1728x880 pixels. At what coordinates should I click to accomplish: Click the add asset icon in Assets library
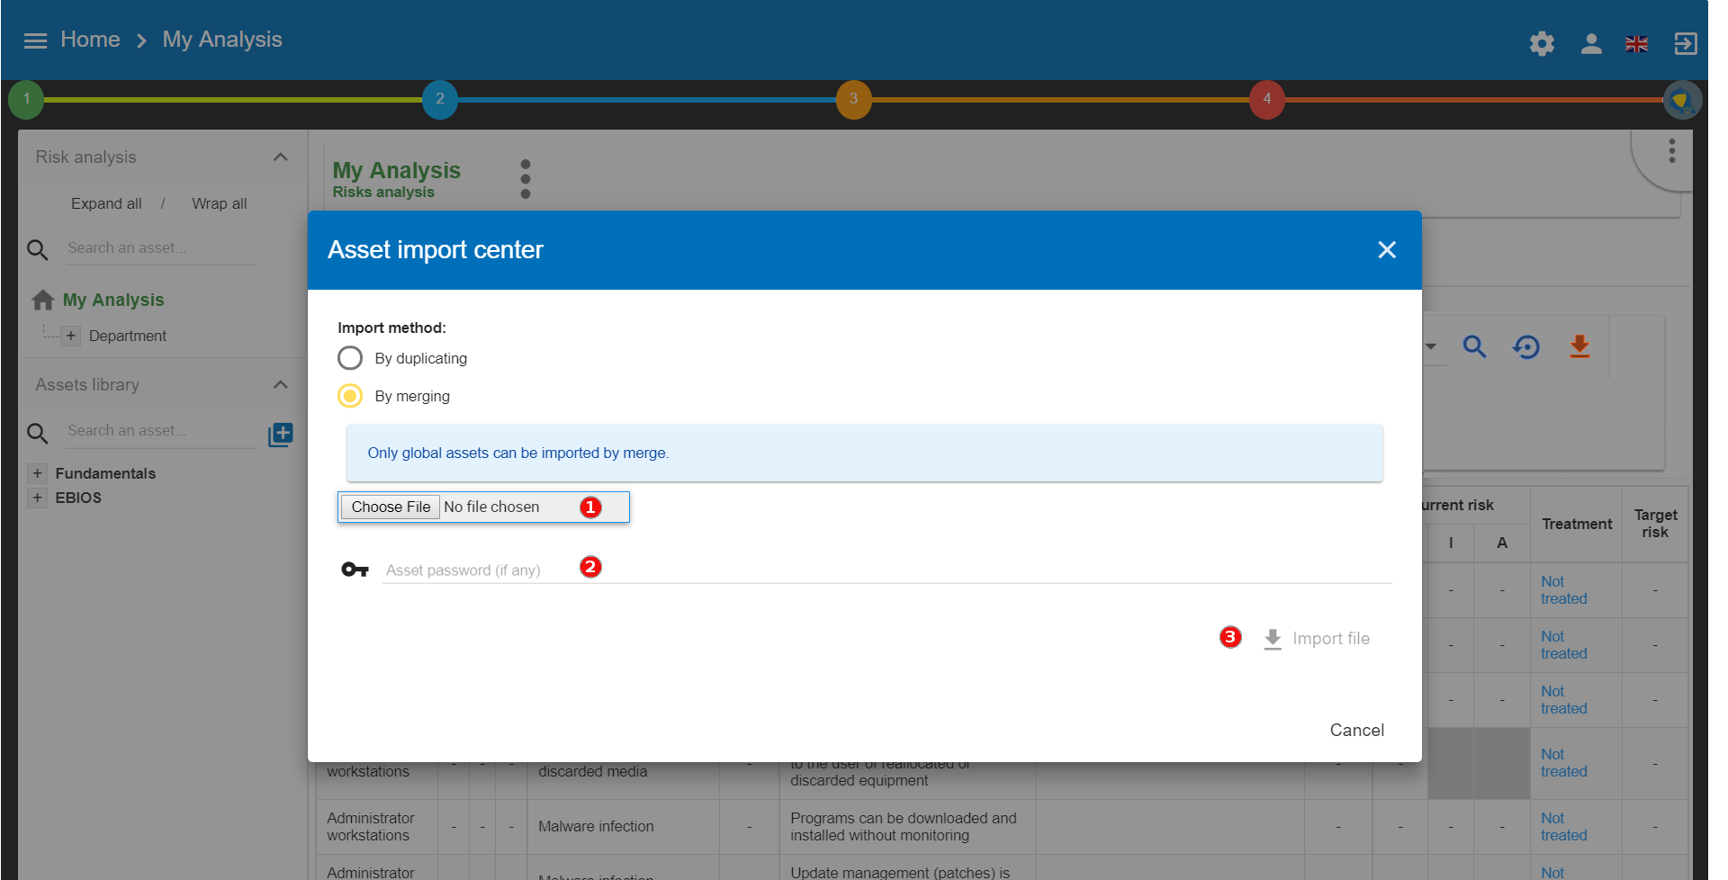[x=281, y=435]
